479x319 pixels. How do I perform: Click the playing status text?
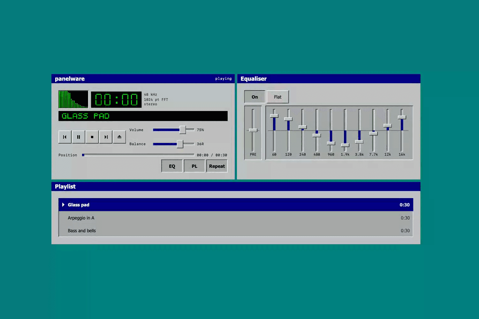pos(224,79)
